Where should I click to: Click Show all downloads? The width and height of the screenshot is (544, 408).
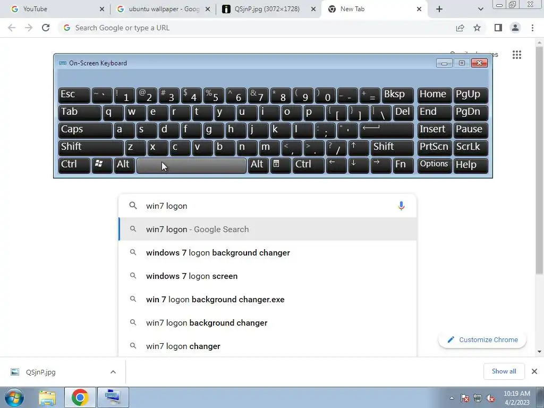[504, 371]
